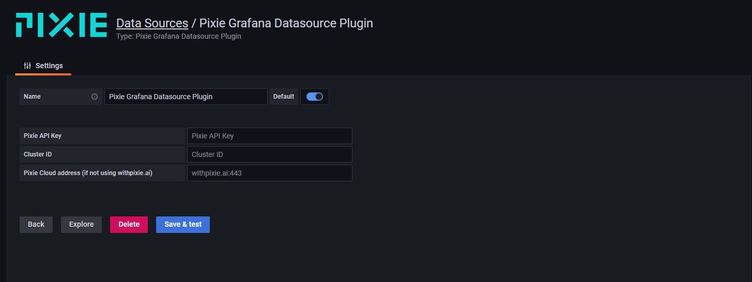Viewport: 752px width, 282px height.
Task: Click the "Name" field label
Action: (32, 97)
